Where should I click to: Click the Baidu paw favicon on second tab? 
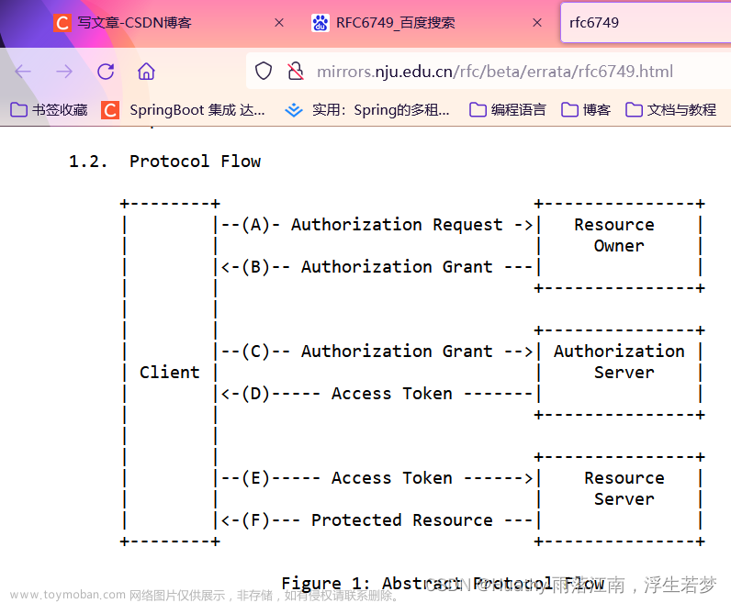point(321,22)
